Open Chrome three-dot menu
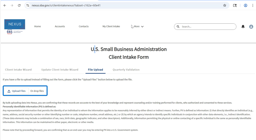The width and height of the screenshot is (256, 140). point(252,5)
